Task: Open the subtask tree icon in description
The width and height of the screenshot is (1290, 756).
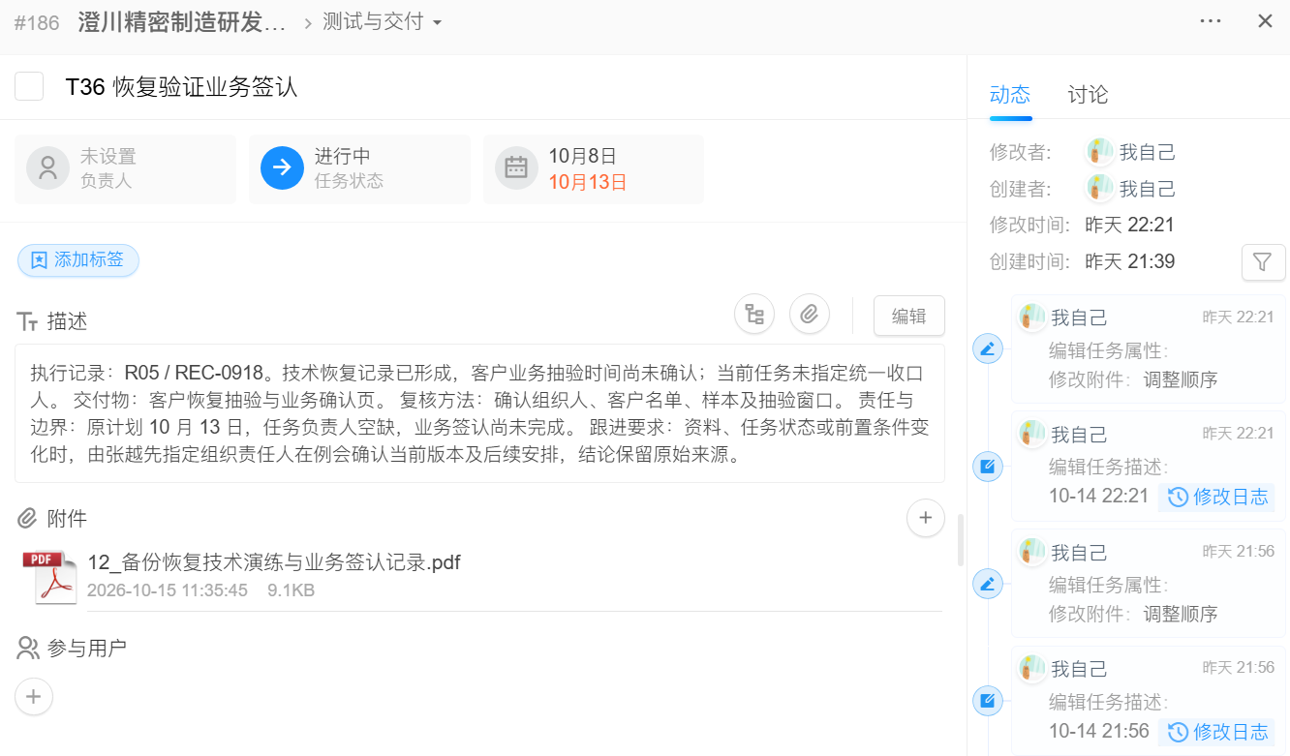Action: tap(754, 315)
